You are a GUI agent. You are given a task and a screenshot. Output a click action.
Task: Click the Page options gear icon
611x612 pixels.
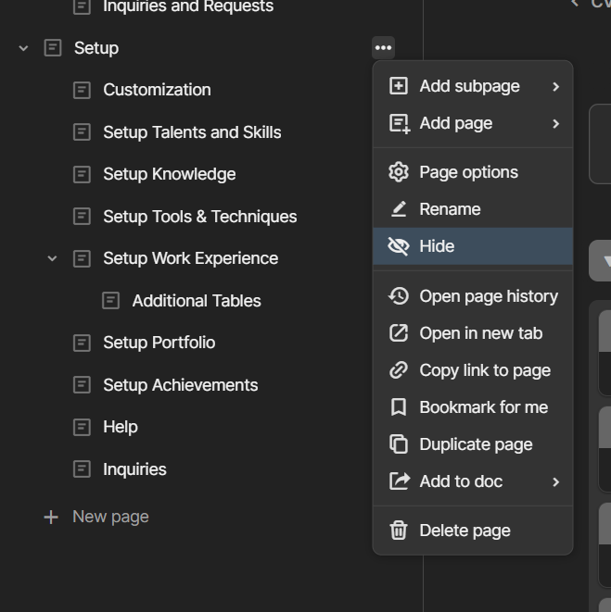(399, 172)
